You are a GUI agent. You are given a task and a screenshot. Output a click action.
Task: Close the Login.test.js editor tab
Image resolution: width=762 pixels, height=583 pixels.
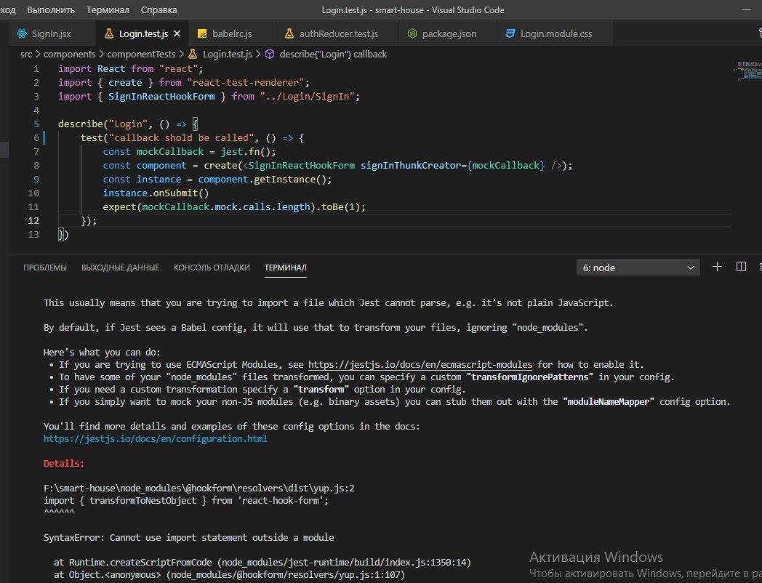(x=178, y=34)
